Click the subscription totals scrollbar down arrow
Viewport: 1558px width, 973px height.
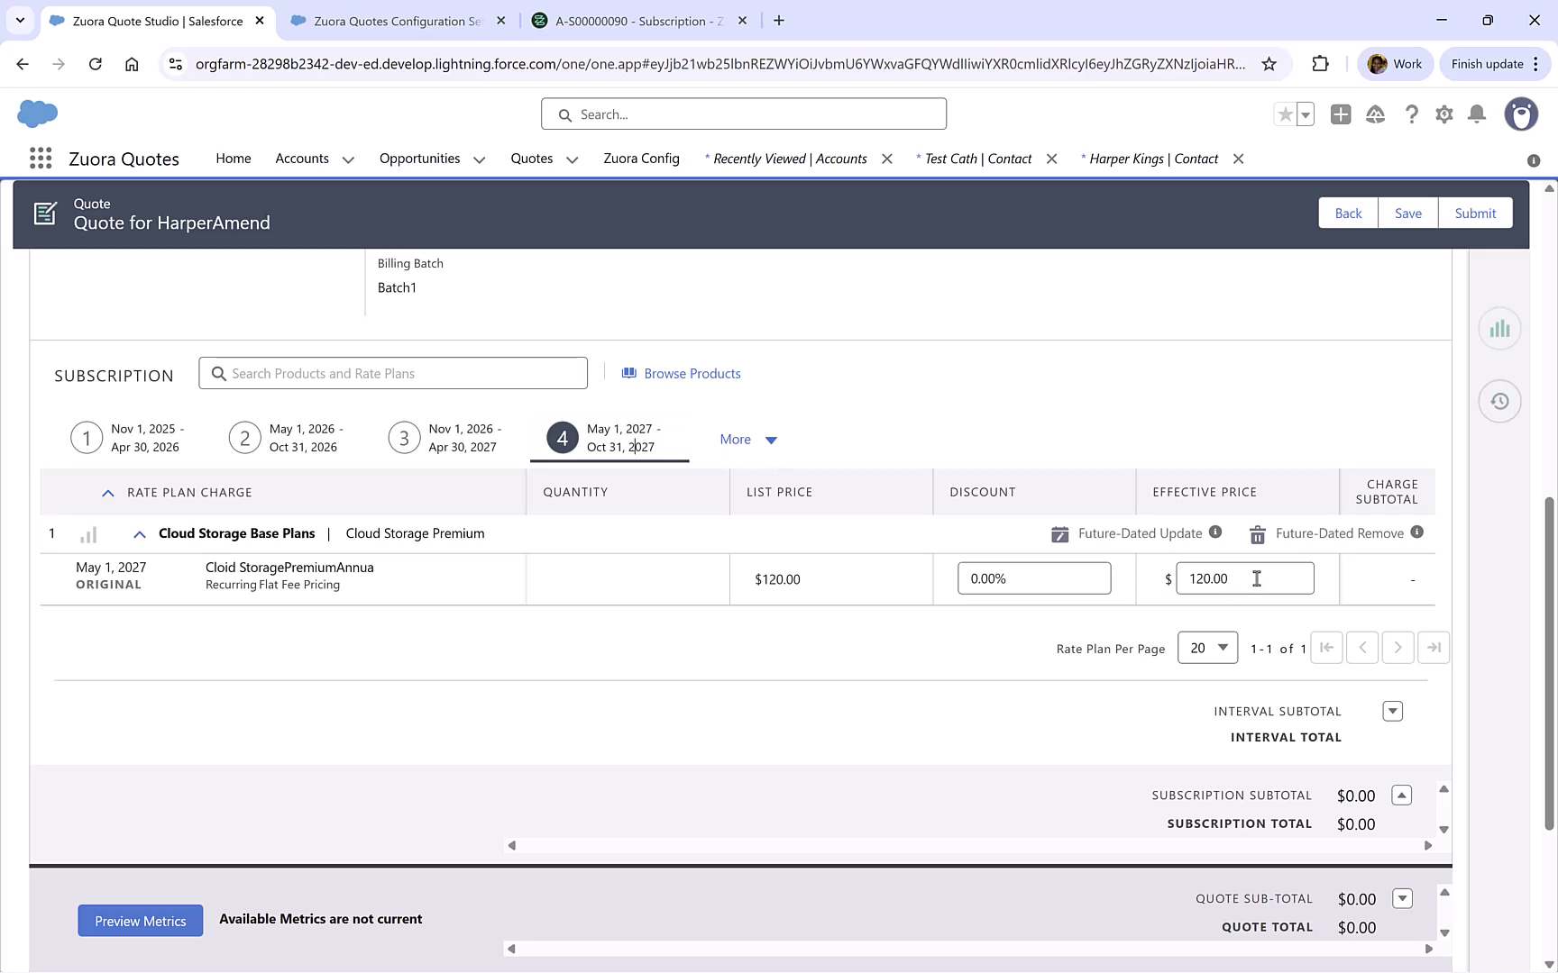pyautogui.click(x=1444, y=827)
